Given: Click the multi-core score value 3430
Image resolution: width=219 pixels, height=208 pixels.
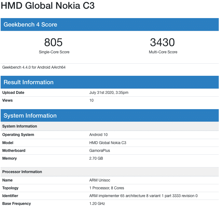Looking at the screenshot, I should 162,42.
